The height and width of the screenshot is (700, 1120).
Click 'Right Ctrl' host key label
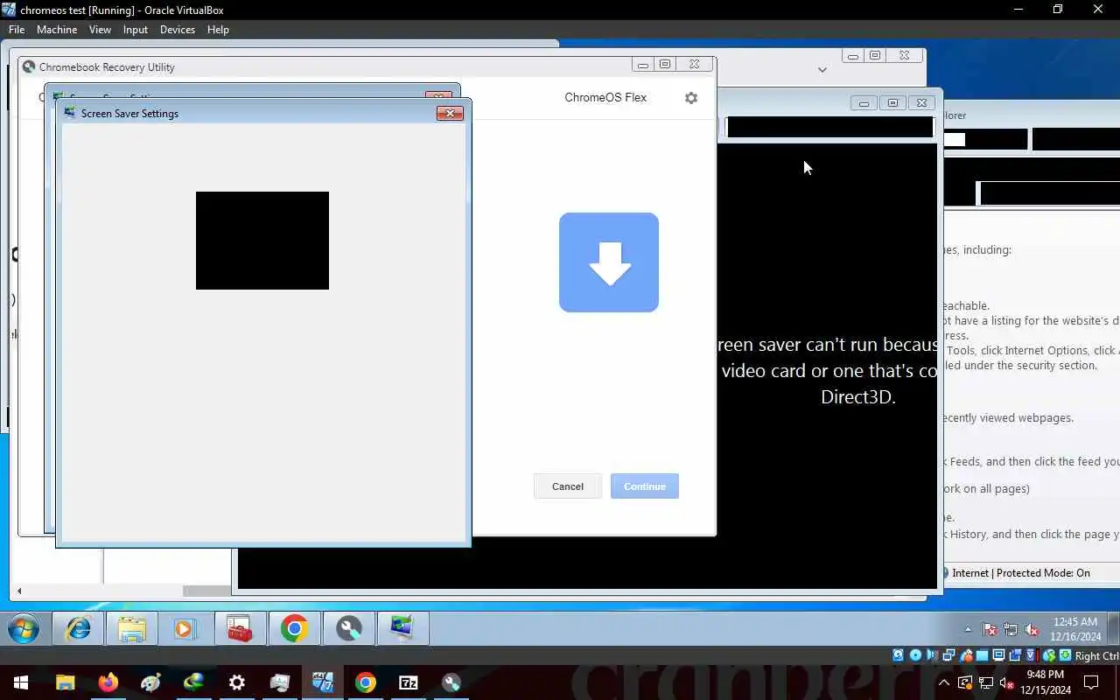click(1097, 656)
